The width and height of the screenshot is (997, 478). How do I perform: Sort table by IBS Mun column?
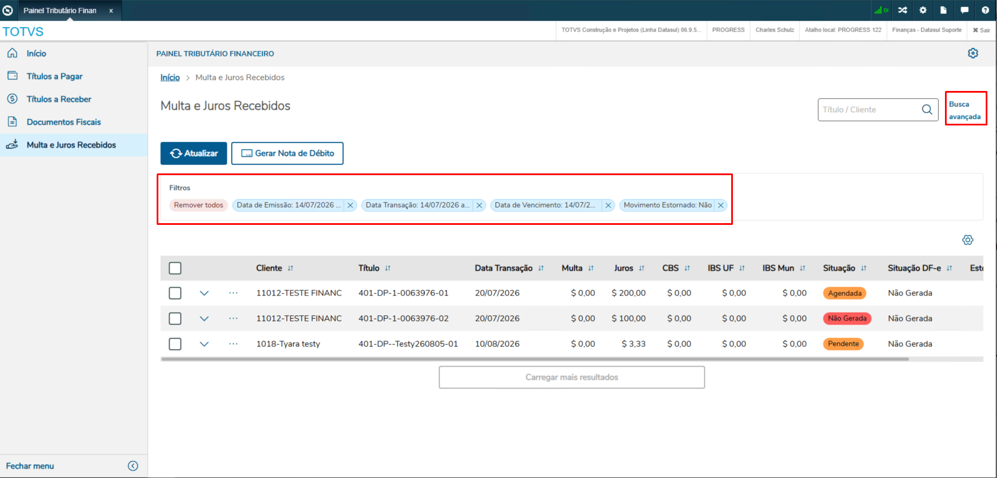click(802, 268)
